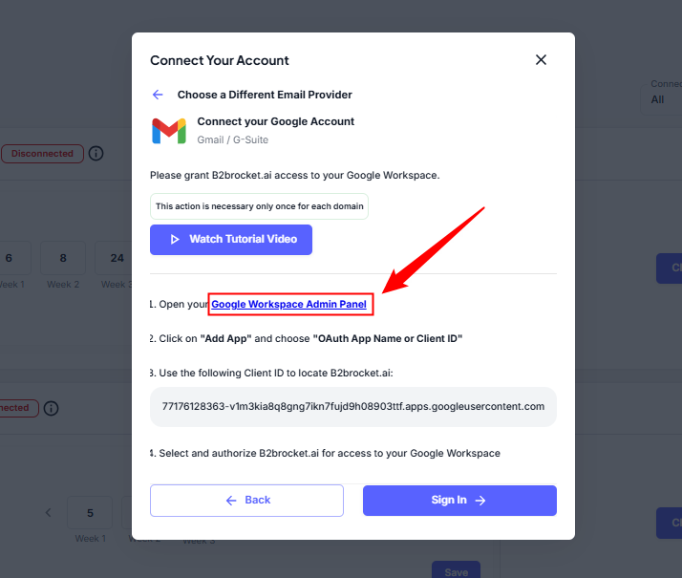The height and width of the screenshot is (578, 682).
Task: Click info icon beside upper Disconnected badge
Action: [x=96, y=153]
